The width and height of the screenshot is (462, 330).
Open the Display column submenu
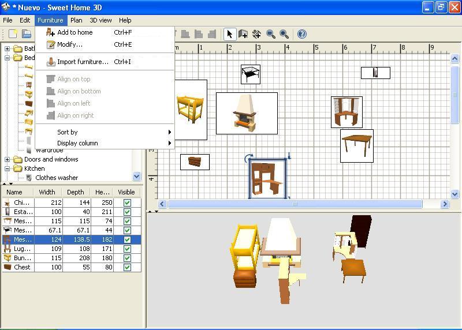(105, 143)
